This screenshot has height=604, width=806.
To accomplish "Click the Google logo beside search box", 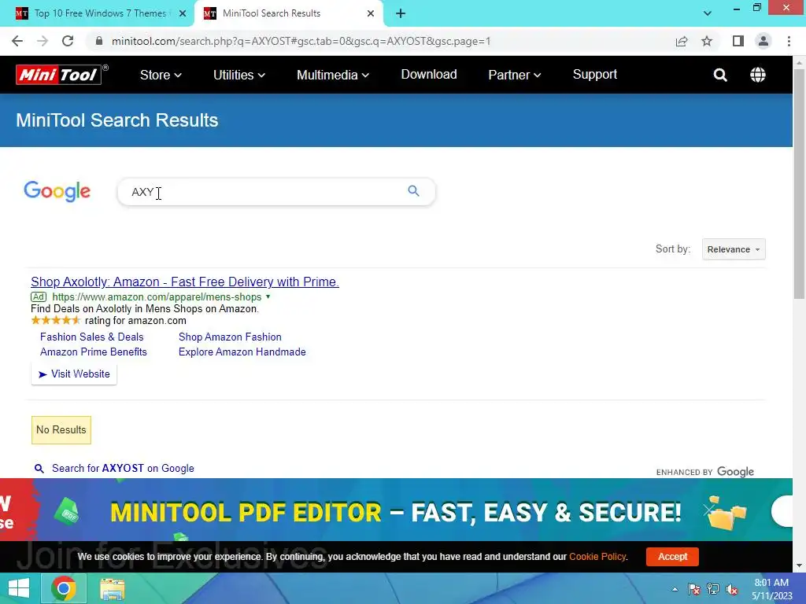I will [57, 191].
